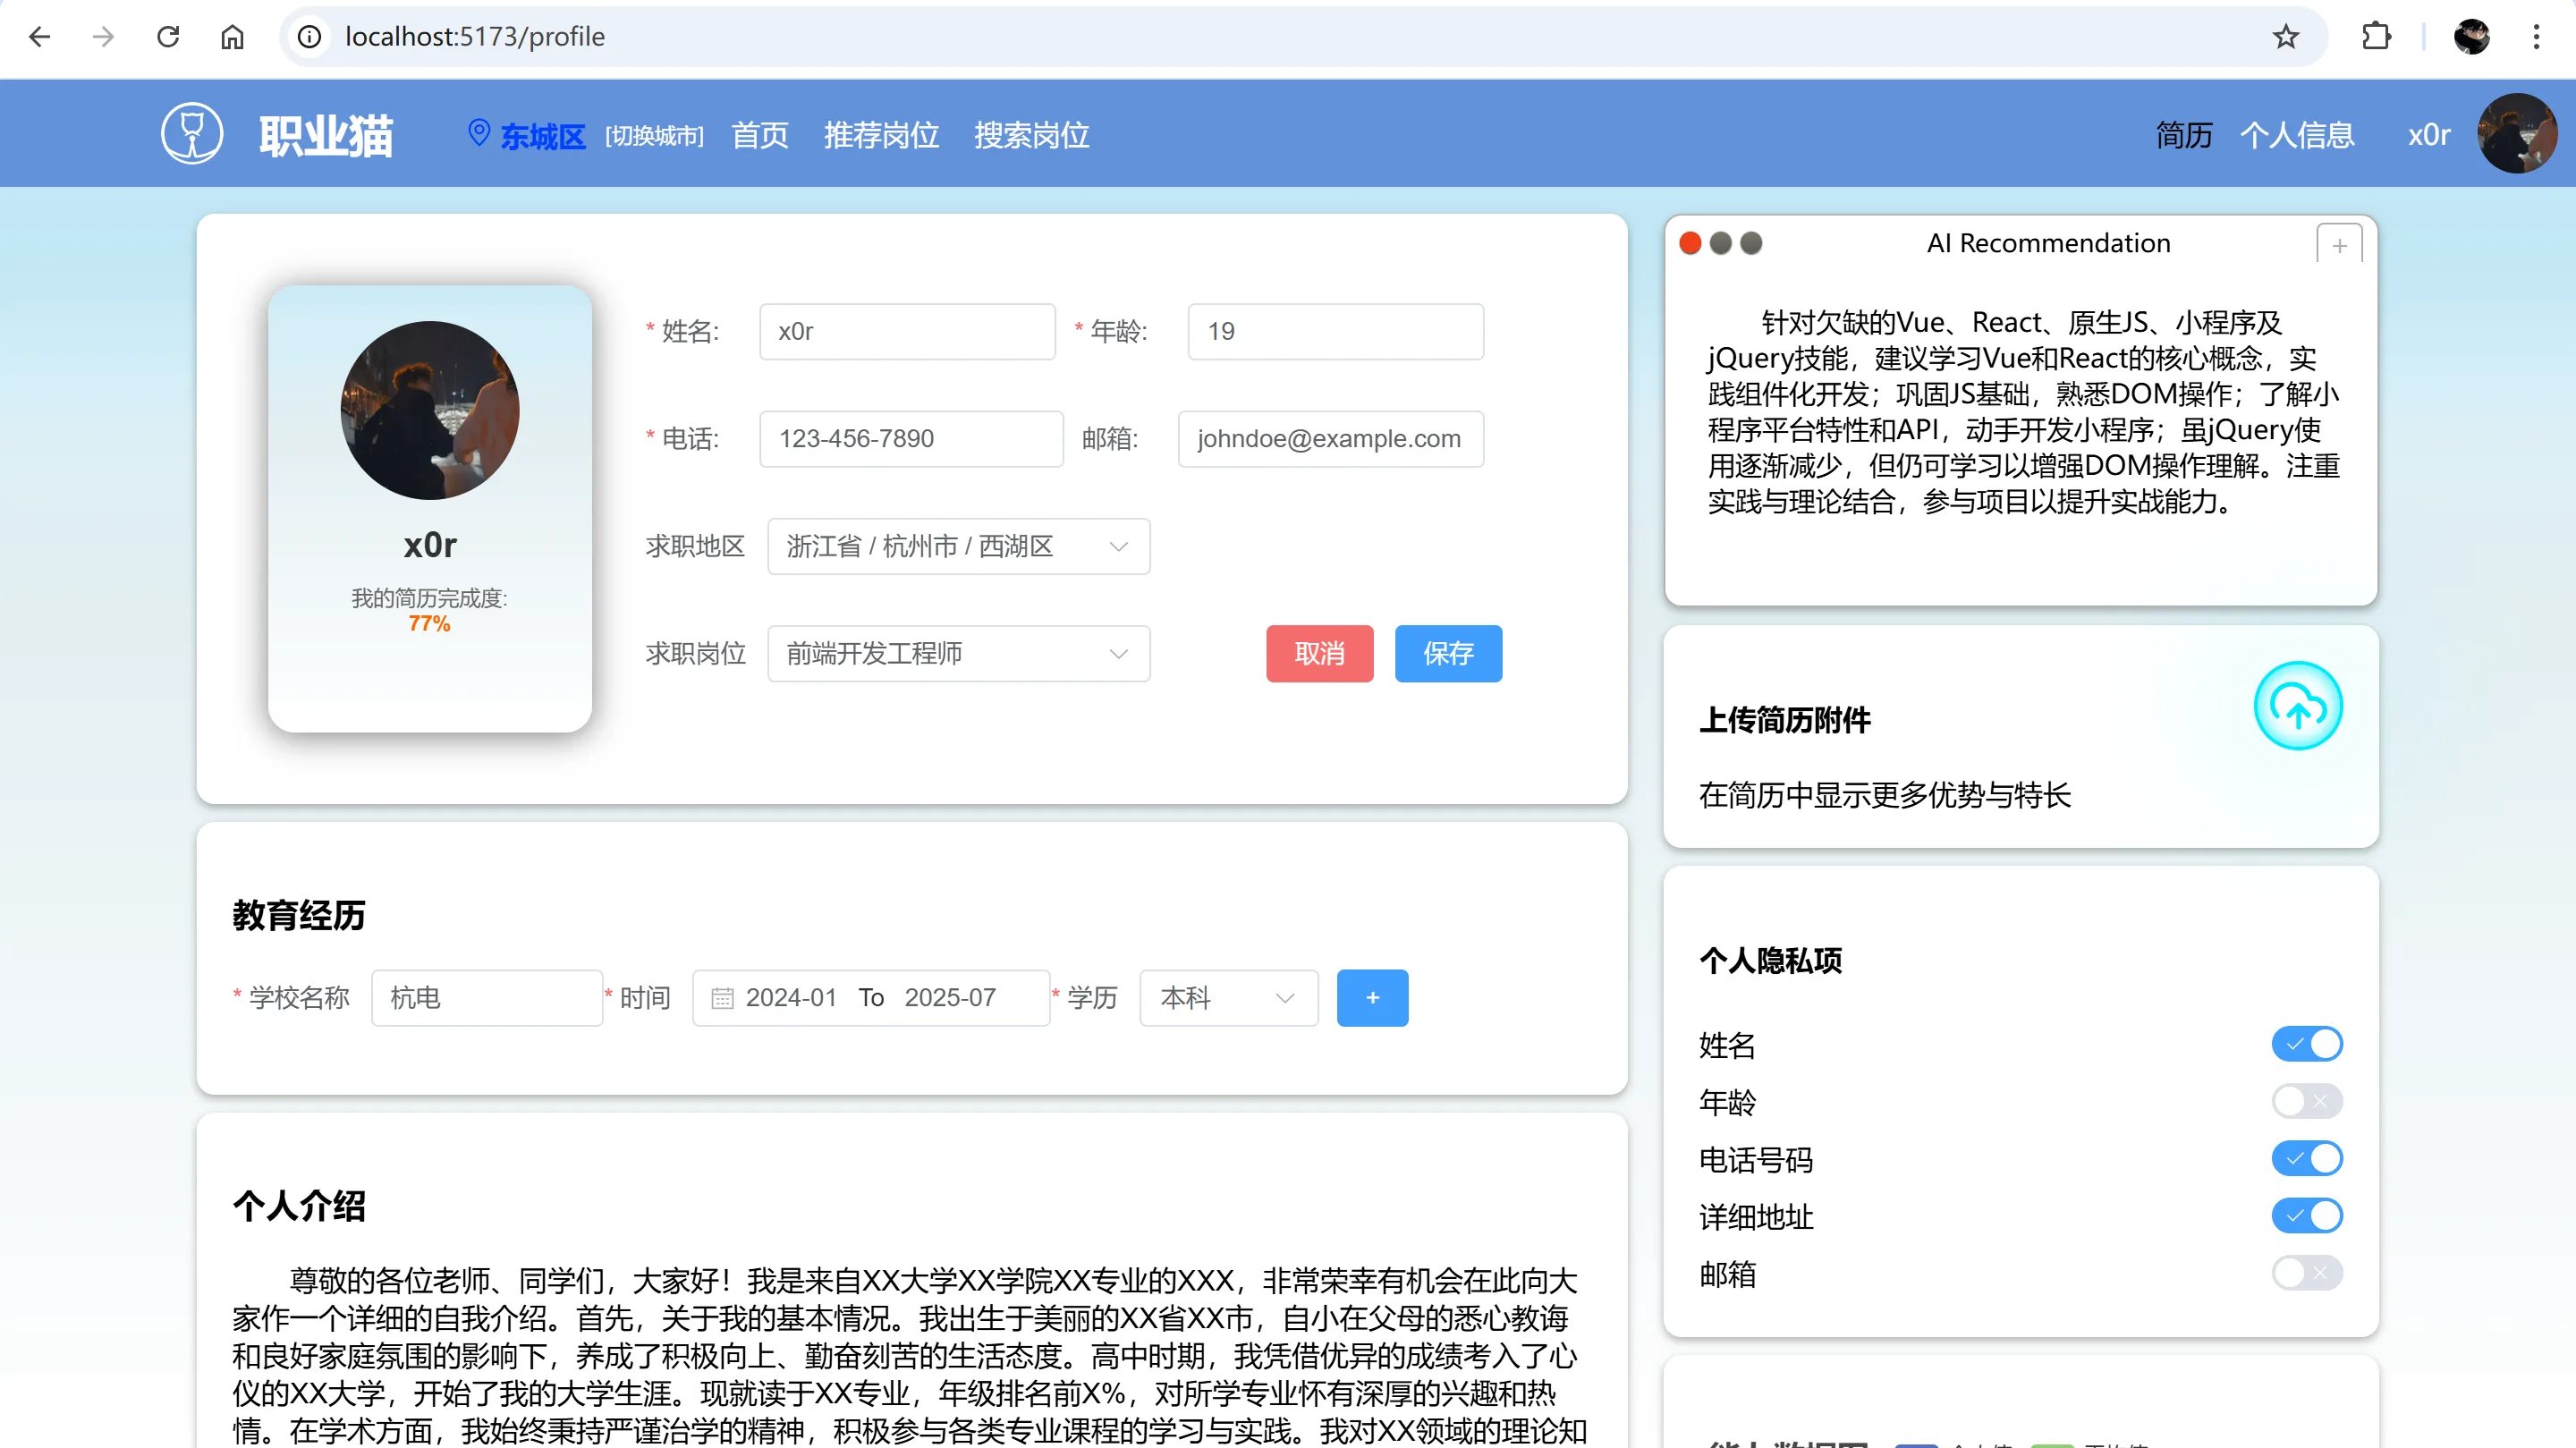Viewport: 2576px width, 1448px height.
Task: Bookmark this page with the star icon
Action: pyautogui.click(x=2285, y=37)
